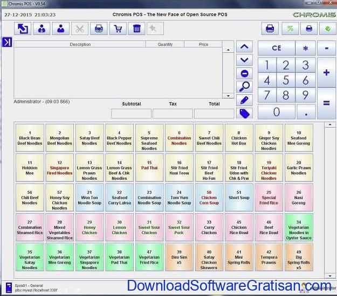Select Garlic Prawn Noodles product
This screenshot has width=337, height=296.
point(299,168)
